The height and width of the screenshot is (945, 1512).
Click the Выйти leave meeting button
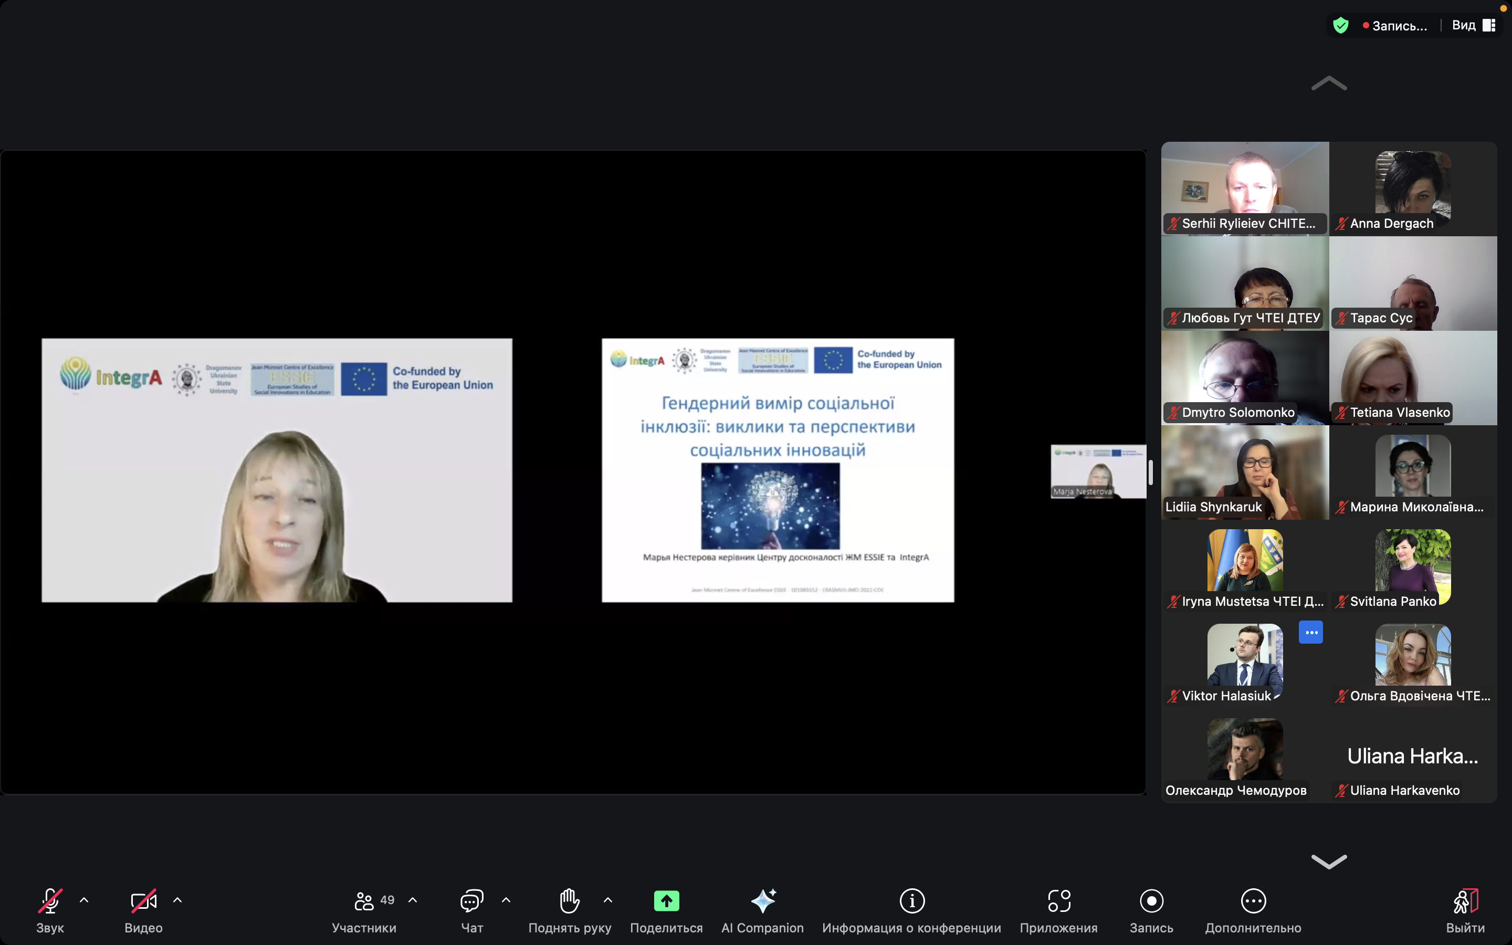pyautogui.click(x=1465, y=901)
